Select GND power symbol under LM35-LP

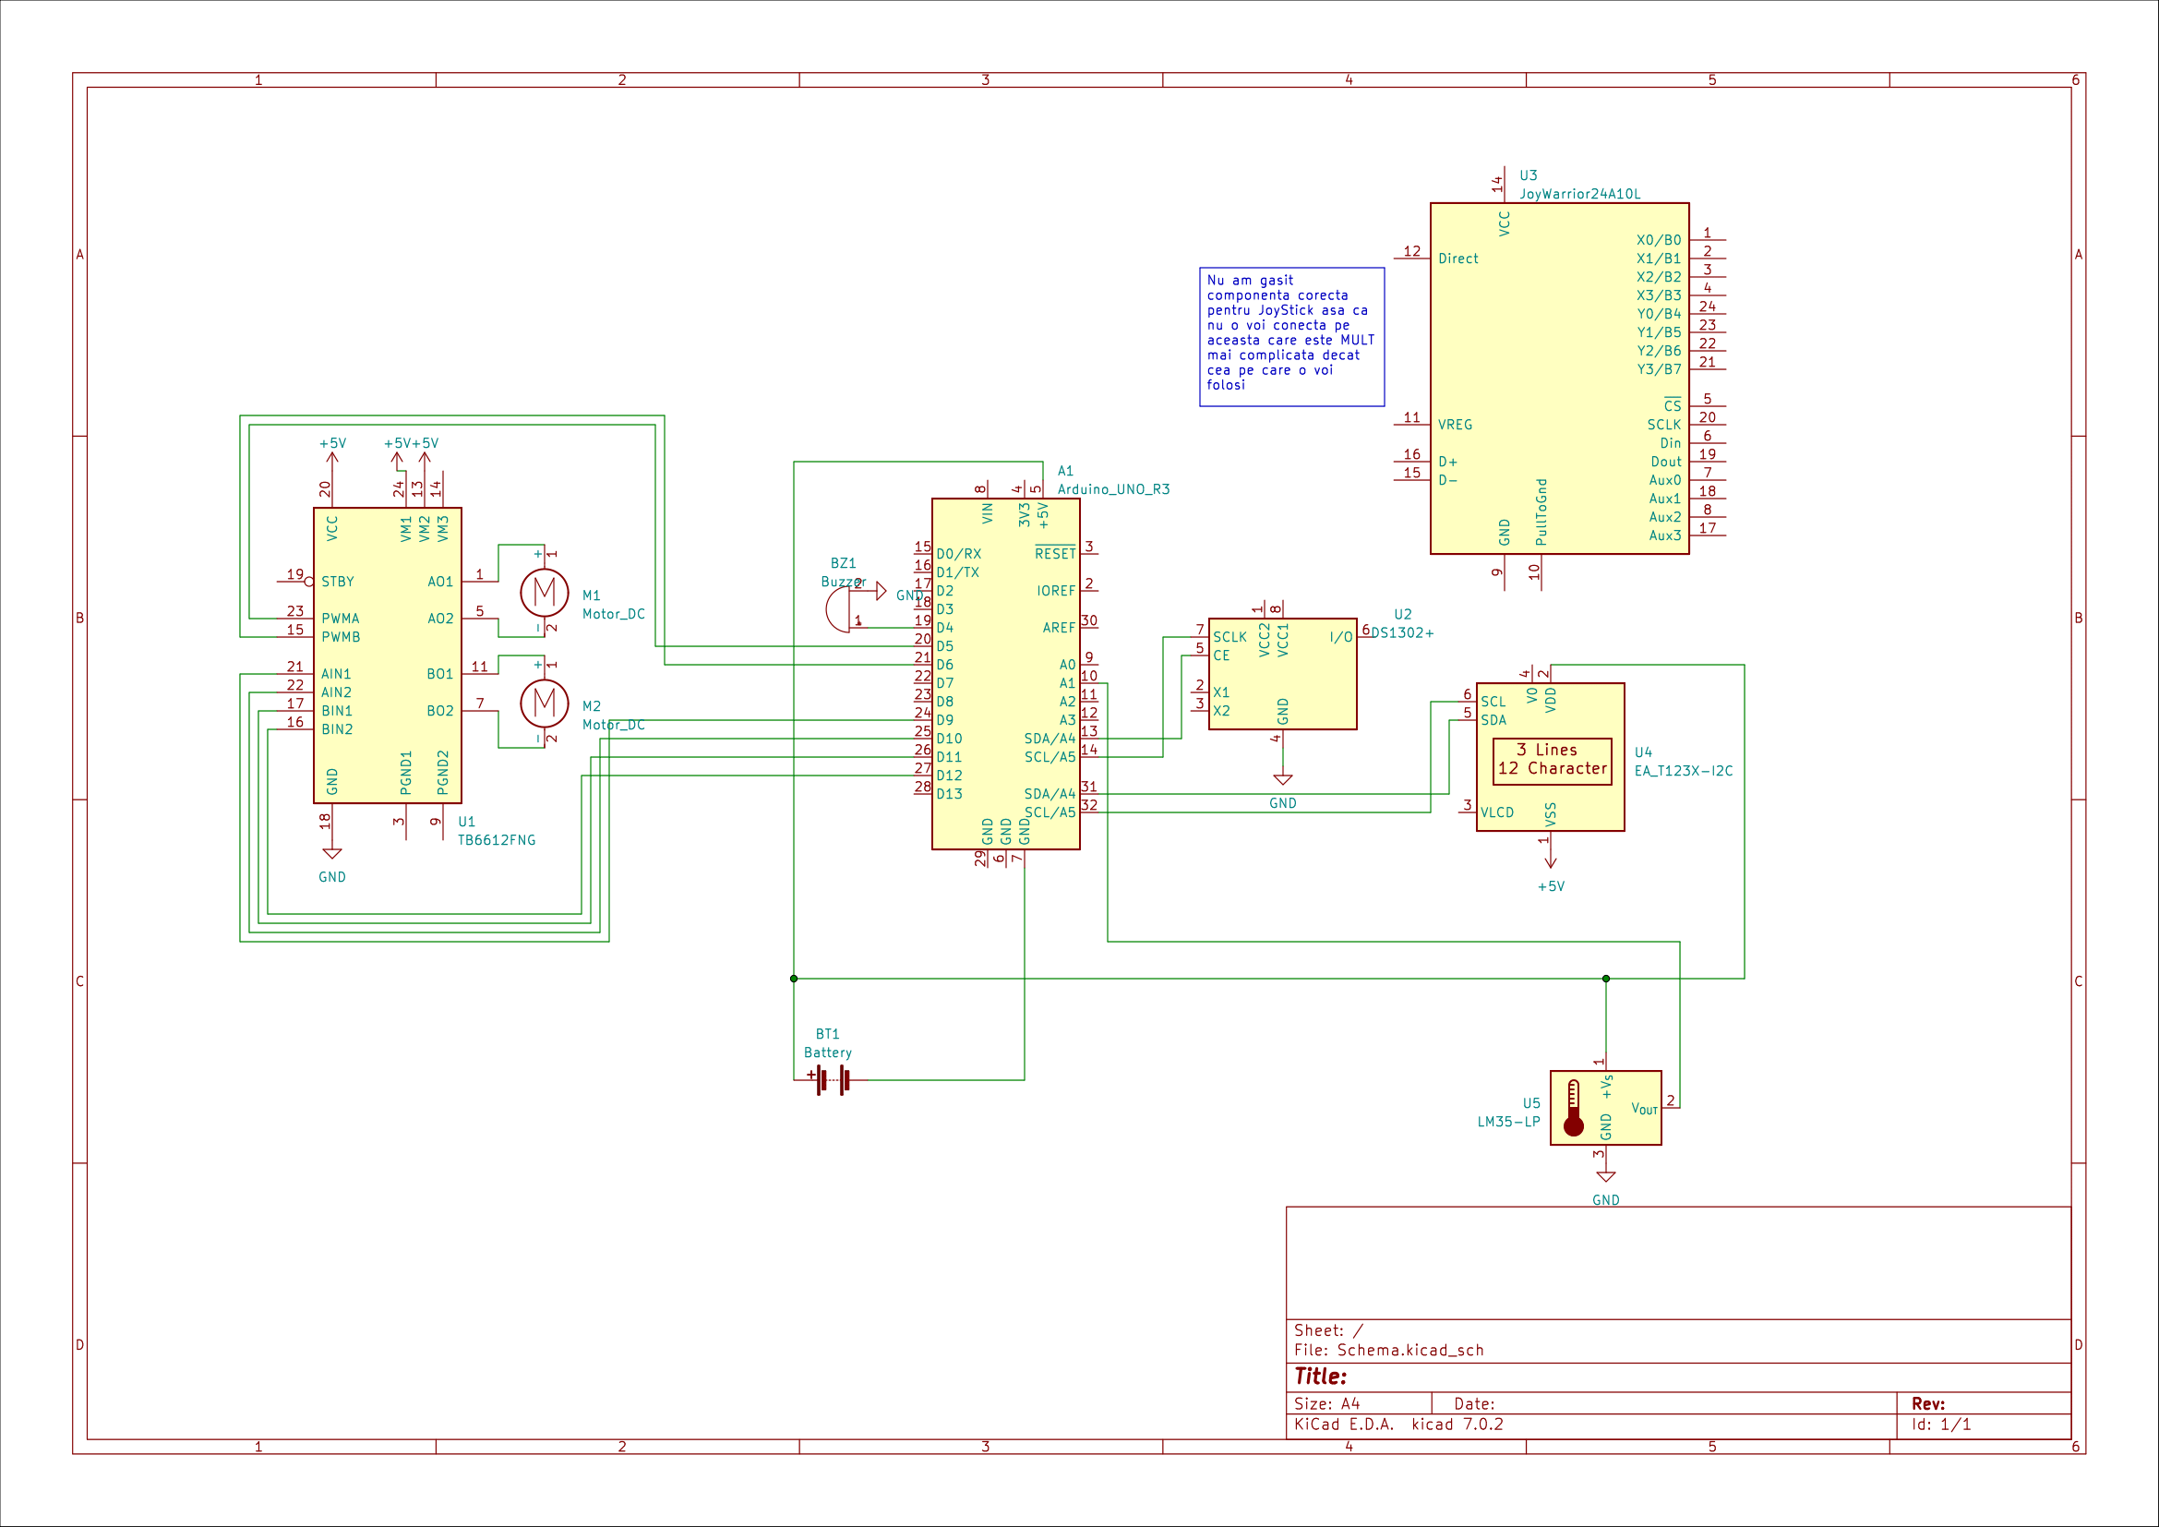coord(1606,1176)
